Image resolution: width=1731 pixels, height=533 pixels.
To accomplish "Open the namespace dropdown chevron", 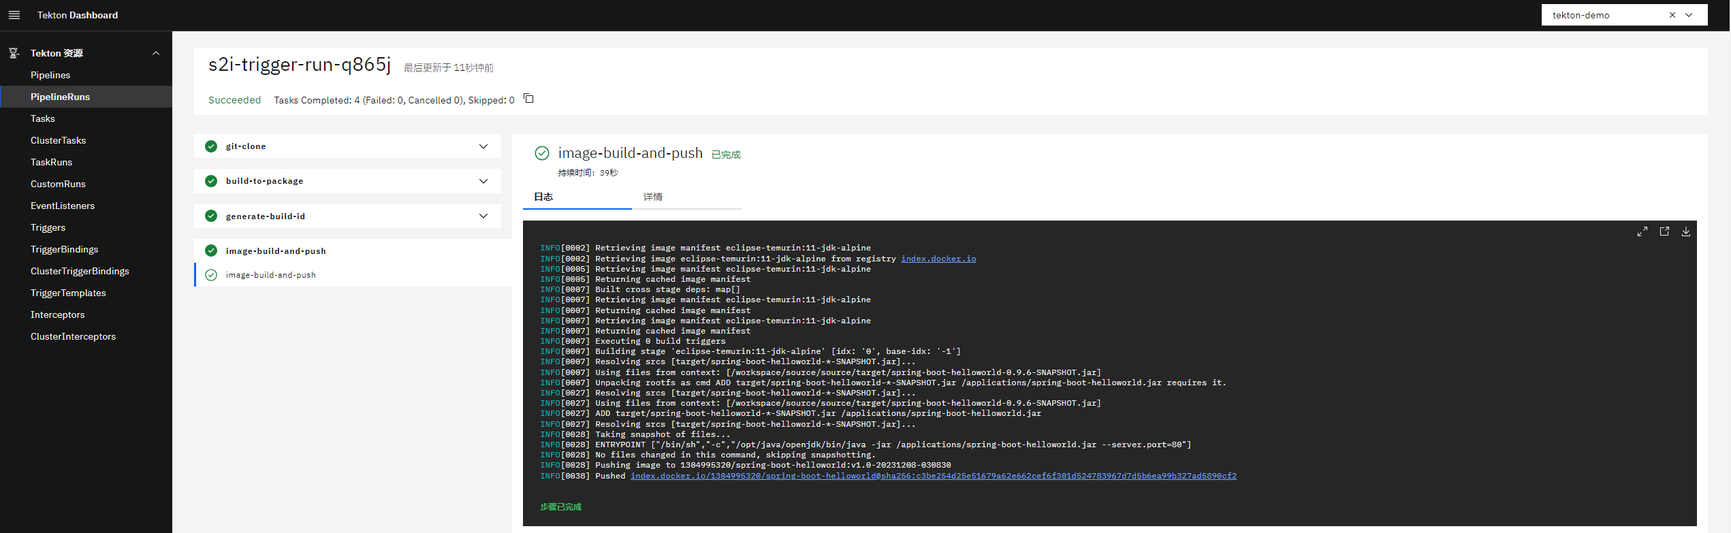I will pyautogui.click(x=1689, y=15).
